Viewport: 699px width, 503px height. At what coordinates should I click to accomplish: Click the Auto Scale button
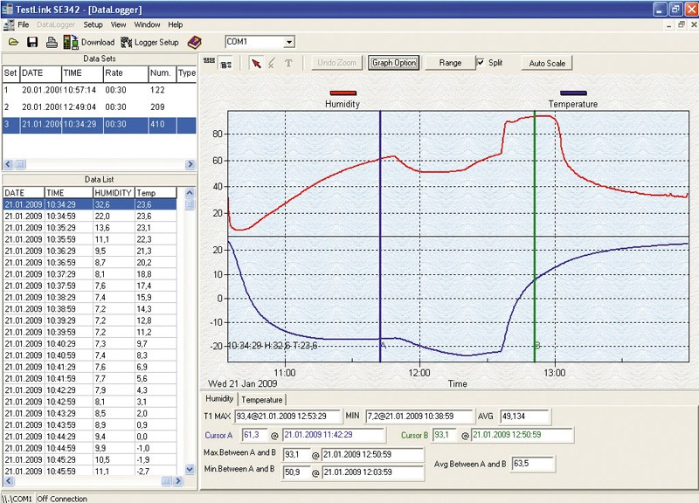pos(547,63)
